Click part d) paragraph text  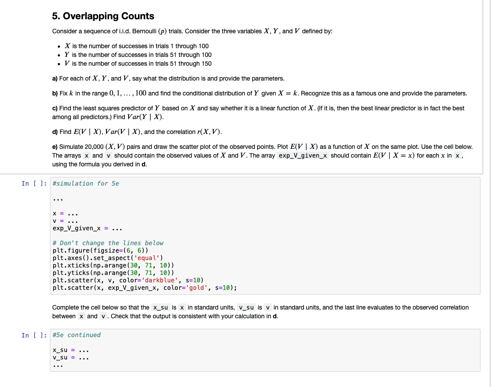click(x=137, y=131)
